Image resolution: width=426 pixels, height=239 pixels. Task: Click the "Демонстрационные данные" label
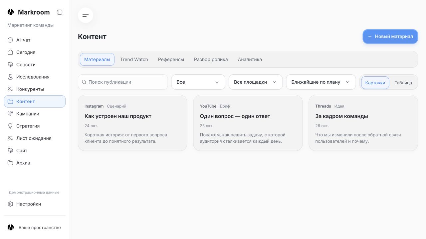click(34, 193)
